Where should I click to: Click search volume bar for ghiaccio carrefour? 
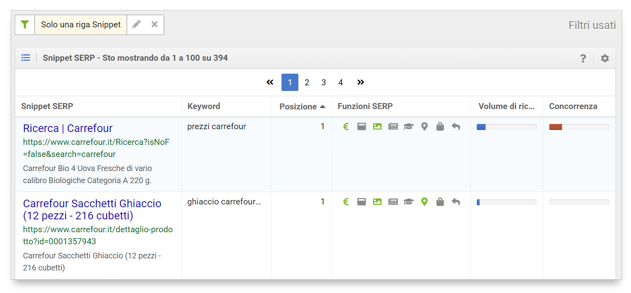[x=507, y=202]
